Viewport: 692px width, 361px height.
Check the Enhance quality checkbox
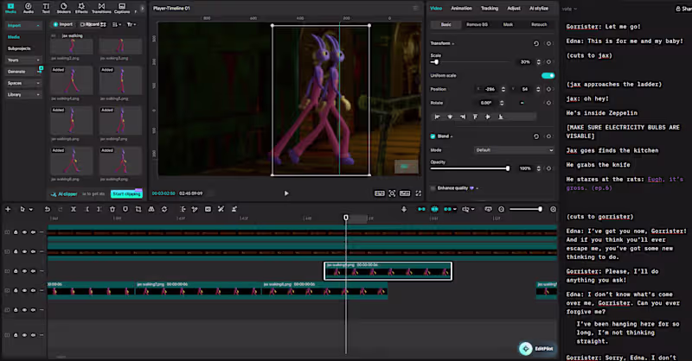433,188
